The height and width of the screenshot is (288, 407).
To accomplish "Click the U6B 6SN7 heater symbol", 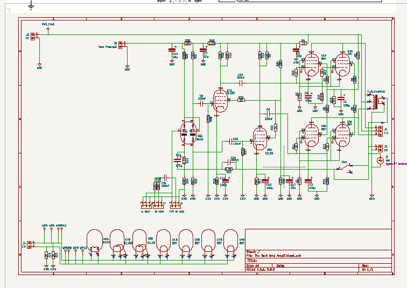I will pos(95,241).
